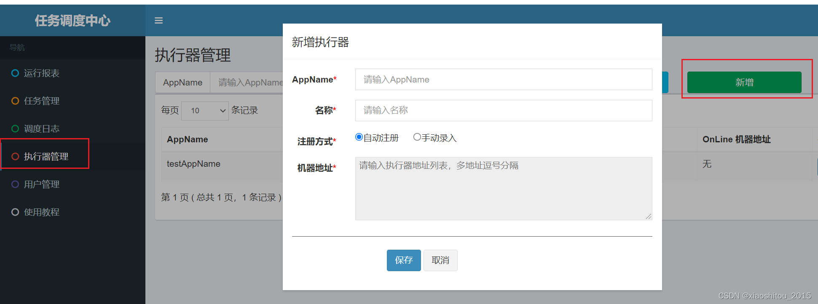Click 任务调度中心 logo title
This screenshot has width=818, height=304.
coord(72,20)
